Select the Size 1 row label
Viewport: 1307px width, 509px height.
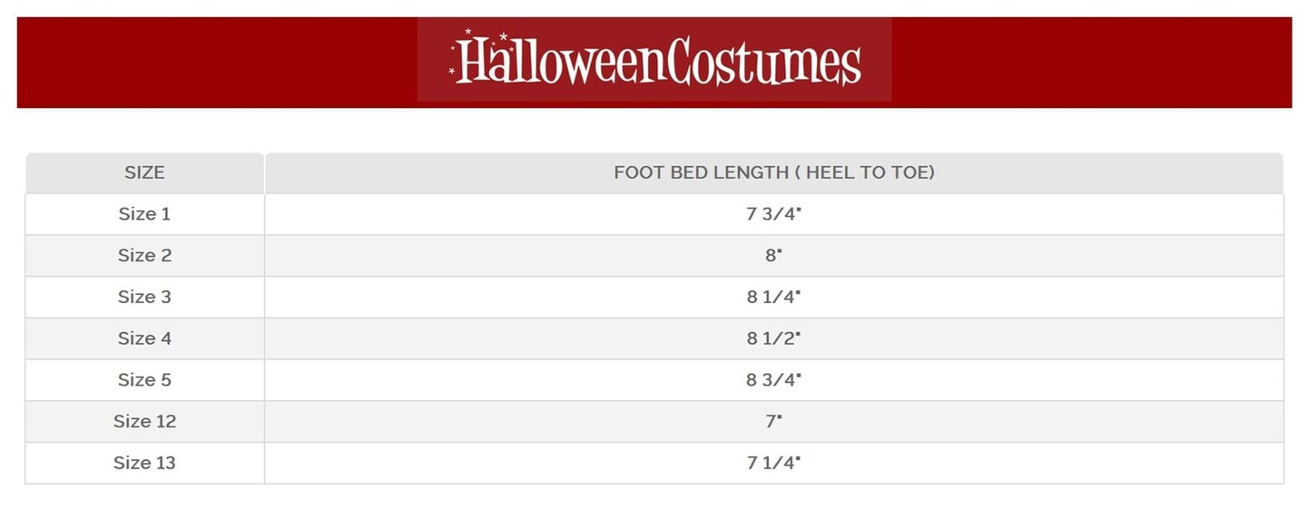coord(144,214)
